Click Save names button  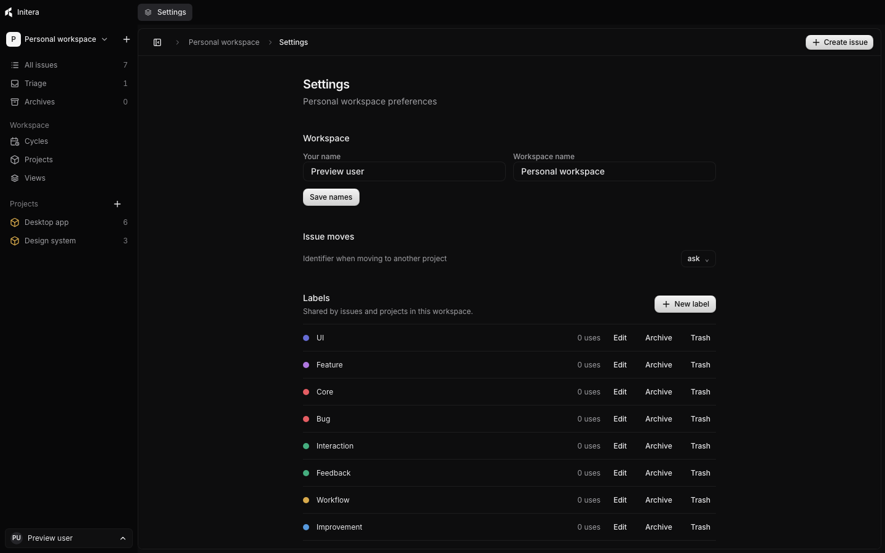point(331,197)
